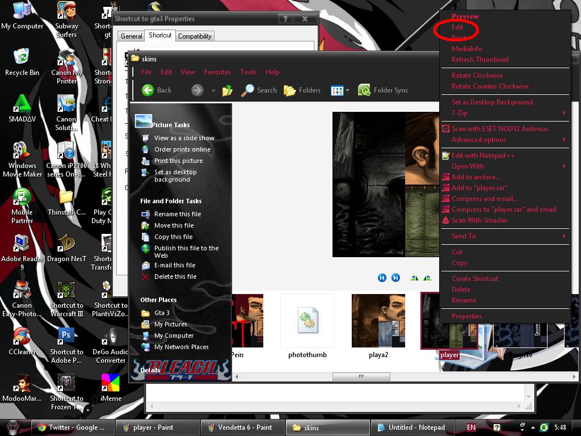581x436 pixels.
Task: Open Adobe Reader 9 shortcut
Action: tap(22, 253)
